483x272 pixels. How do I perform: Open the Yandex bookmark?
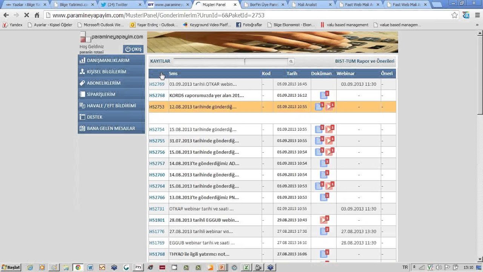[x=12, y=25]
